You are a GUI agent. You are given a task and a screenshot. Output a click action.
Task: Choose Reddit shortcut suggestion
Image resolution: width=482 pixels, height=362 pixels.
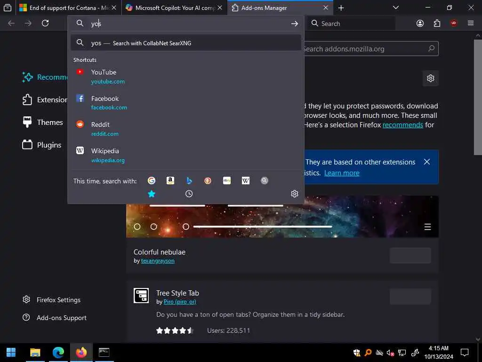[x=185, y=129]
